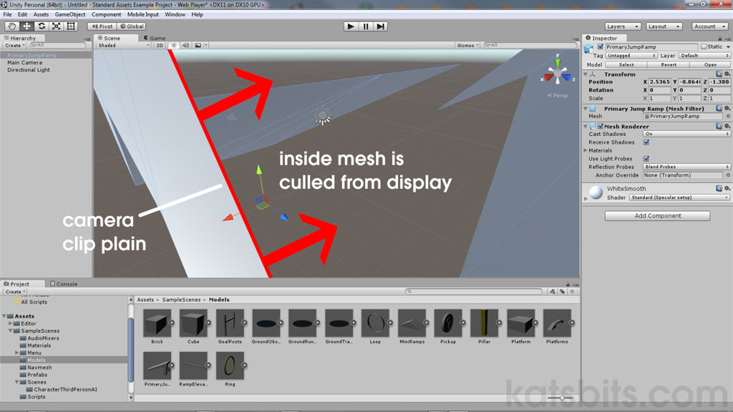Click the scene orientation gizmo

tap(557, 74)
